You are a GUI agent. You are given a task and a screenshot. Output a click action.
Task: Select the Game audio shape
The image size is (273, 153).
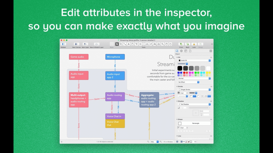pos(79,57)
